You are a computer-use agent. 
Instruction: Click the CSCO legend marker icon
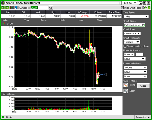tap(4, 24)
